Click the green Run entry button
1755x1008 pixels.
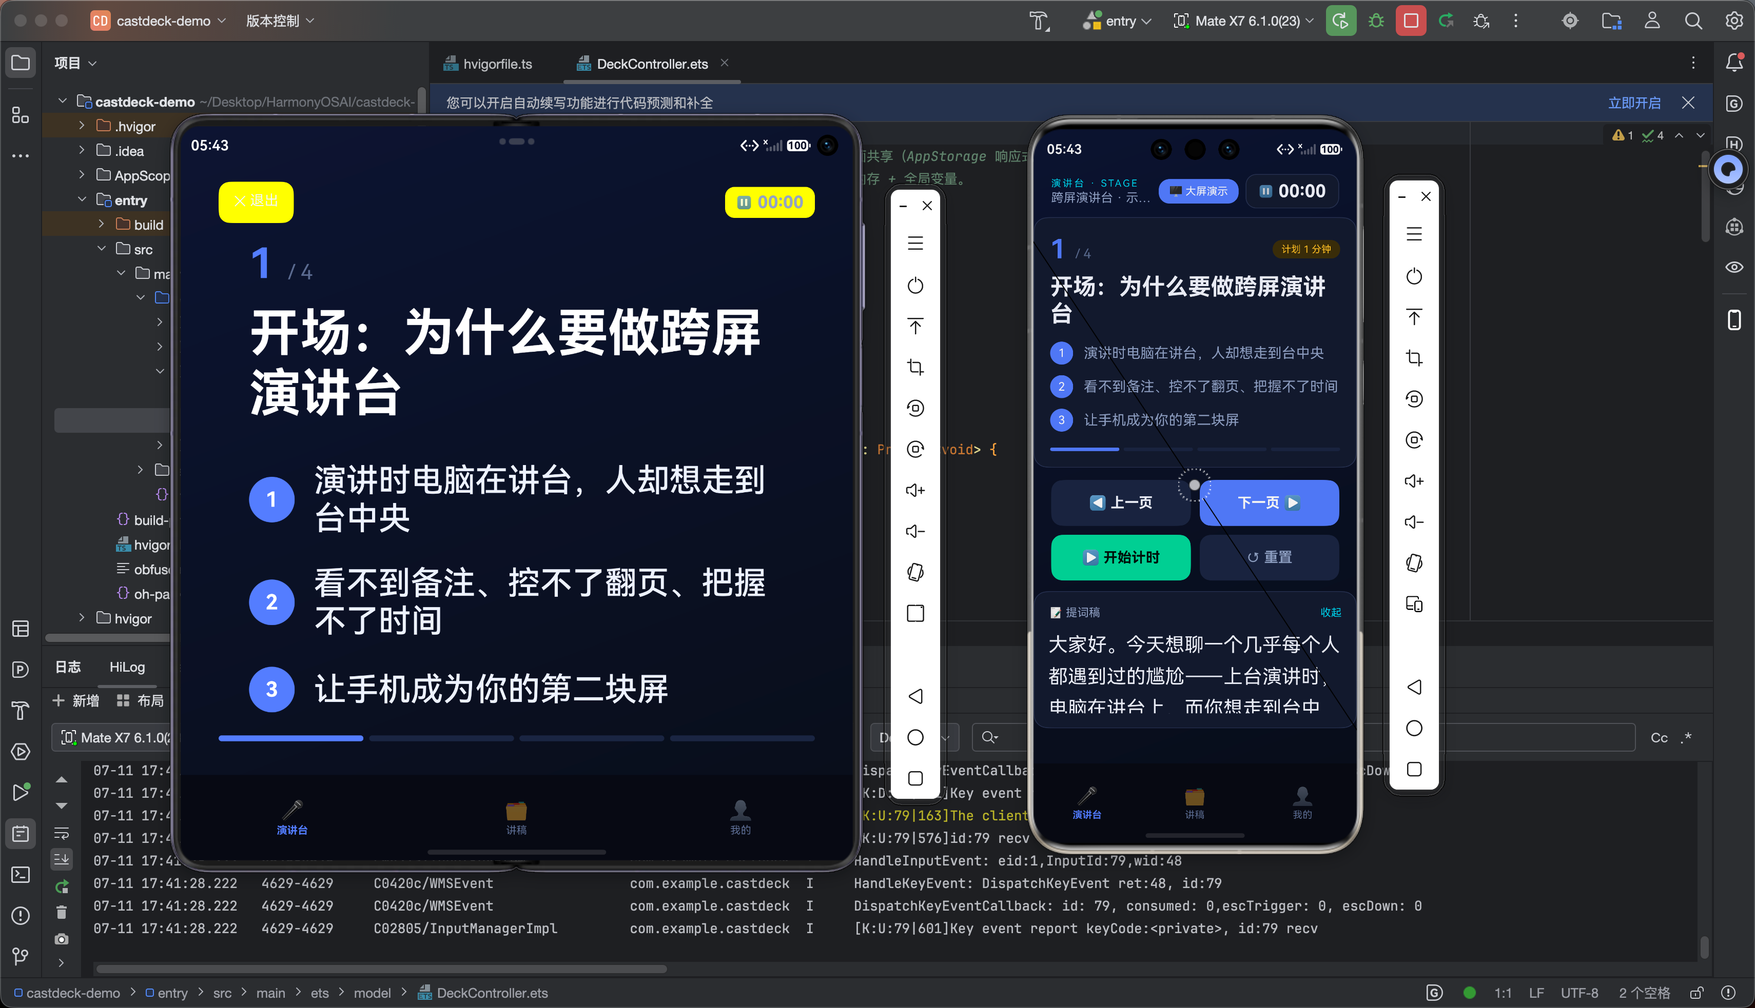1341,21
